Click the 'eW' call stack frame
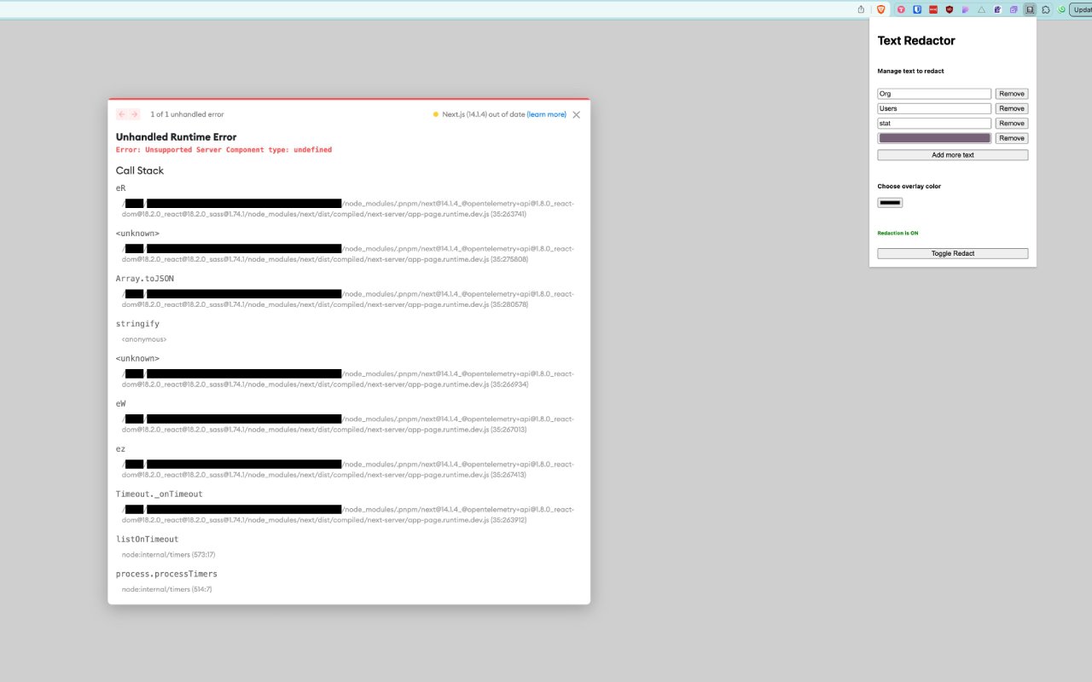Viewport: 1092px width, 682px height. click(x=121, y=403)
